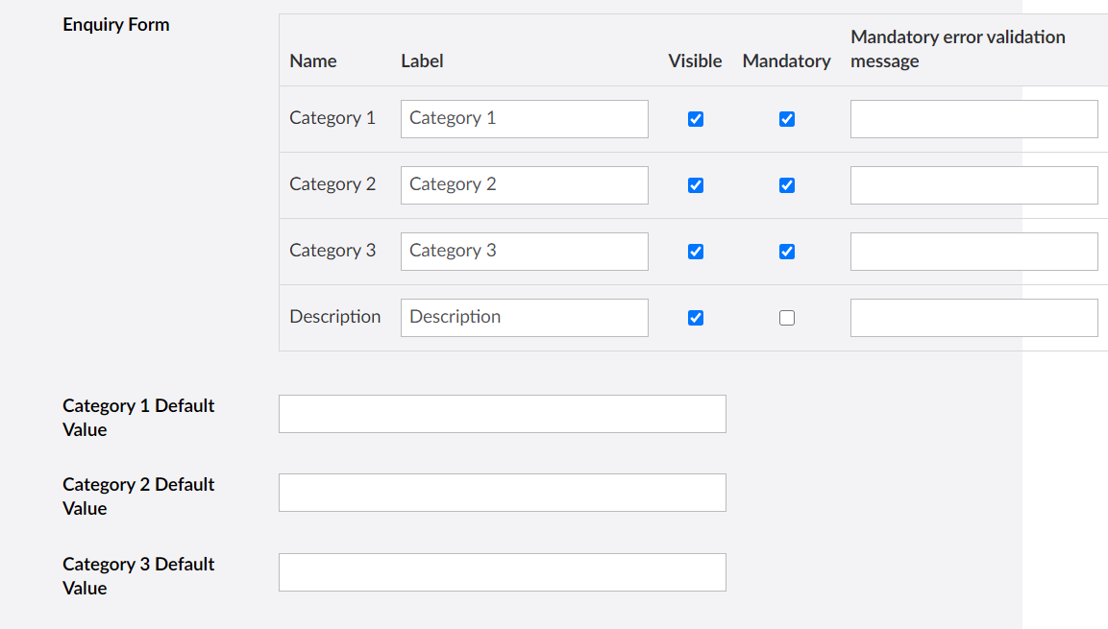Image resolution: width=1108 pixels, height=629 pixels.
Task: Select the Category 3 Label text box
Action: click(524, 252)
